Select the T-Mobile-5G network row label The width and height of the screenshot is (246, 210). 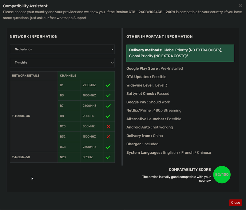[x=21, y=157]
